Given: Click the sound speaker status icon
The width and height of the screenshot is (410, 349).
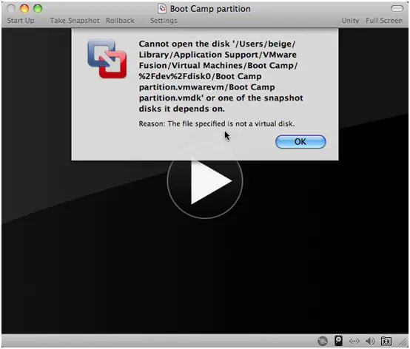Looking at the screenshot, I should coord(370,341).
